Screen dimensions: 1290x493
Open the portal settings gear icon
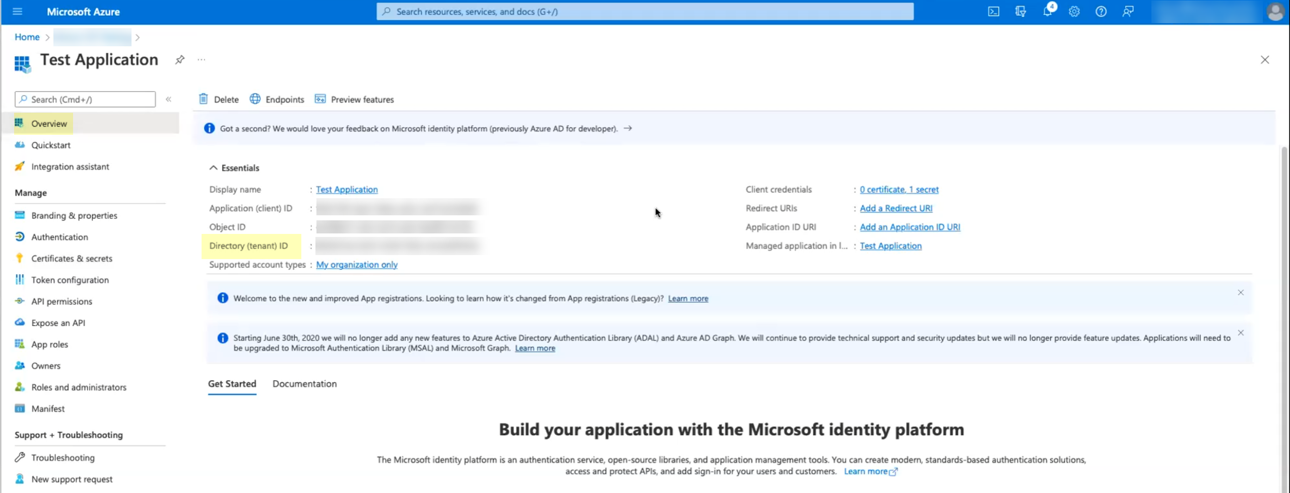pos(1074,12)
